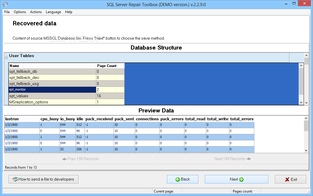Minimize the application window

[286, 3]
